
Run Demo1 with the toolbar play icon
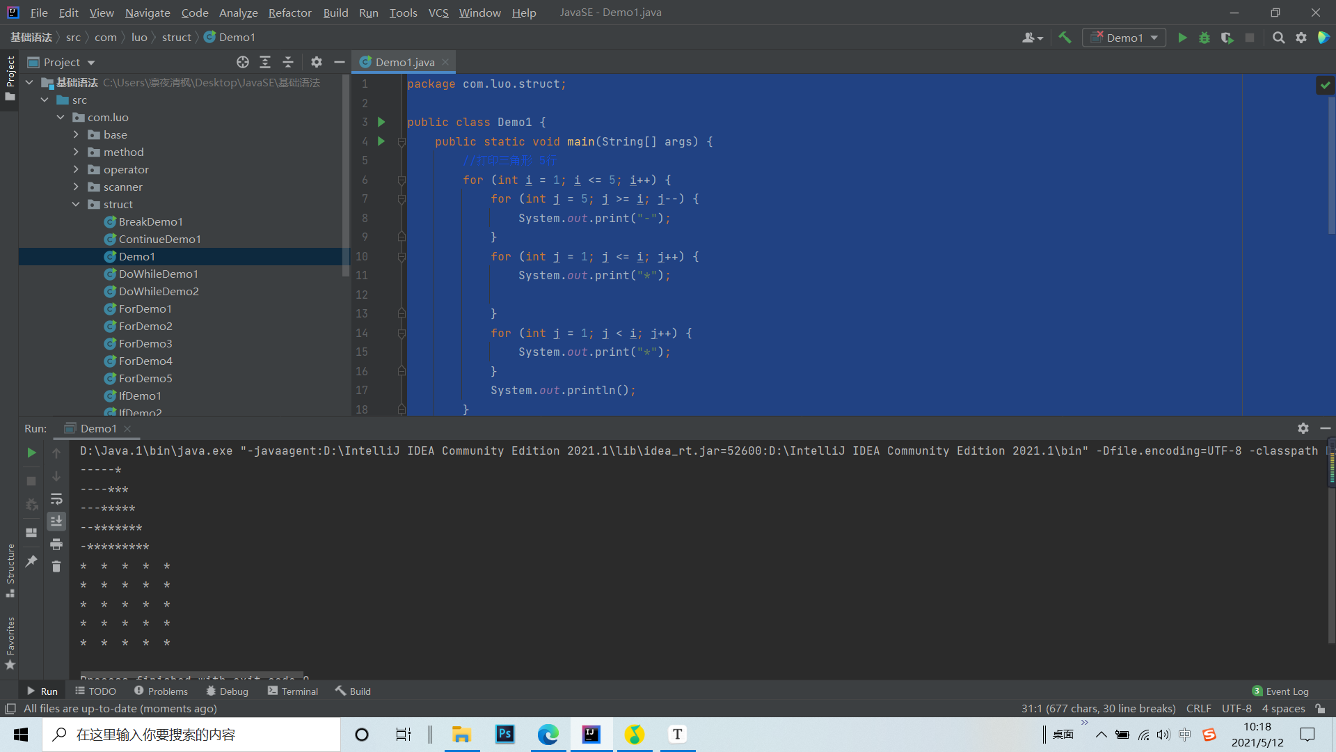[x=1182, y=38]
